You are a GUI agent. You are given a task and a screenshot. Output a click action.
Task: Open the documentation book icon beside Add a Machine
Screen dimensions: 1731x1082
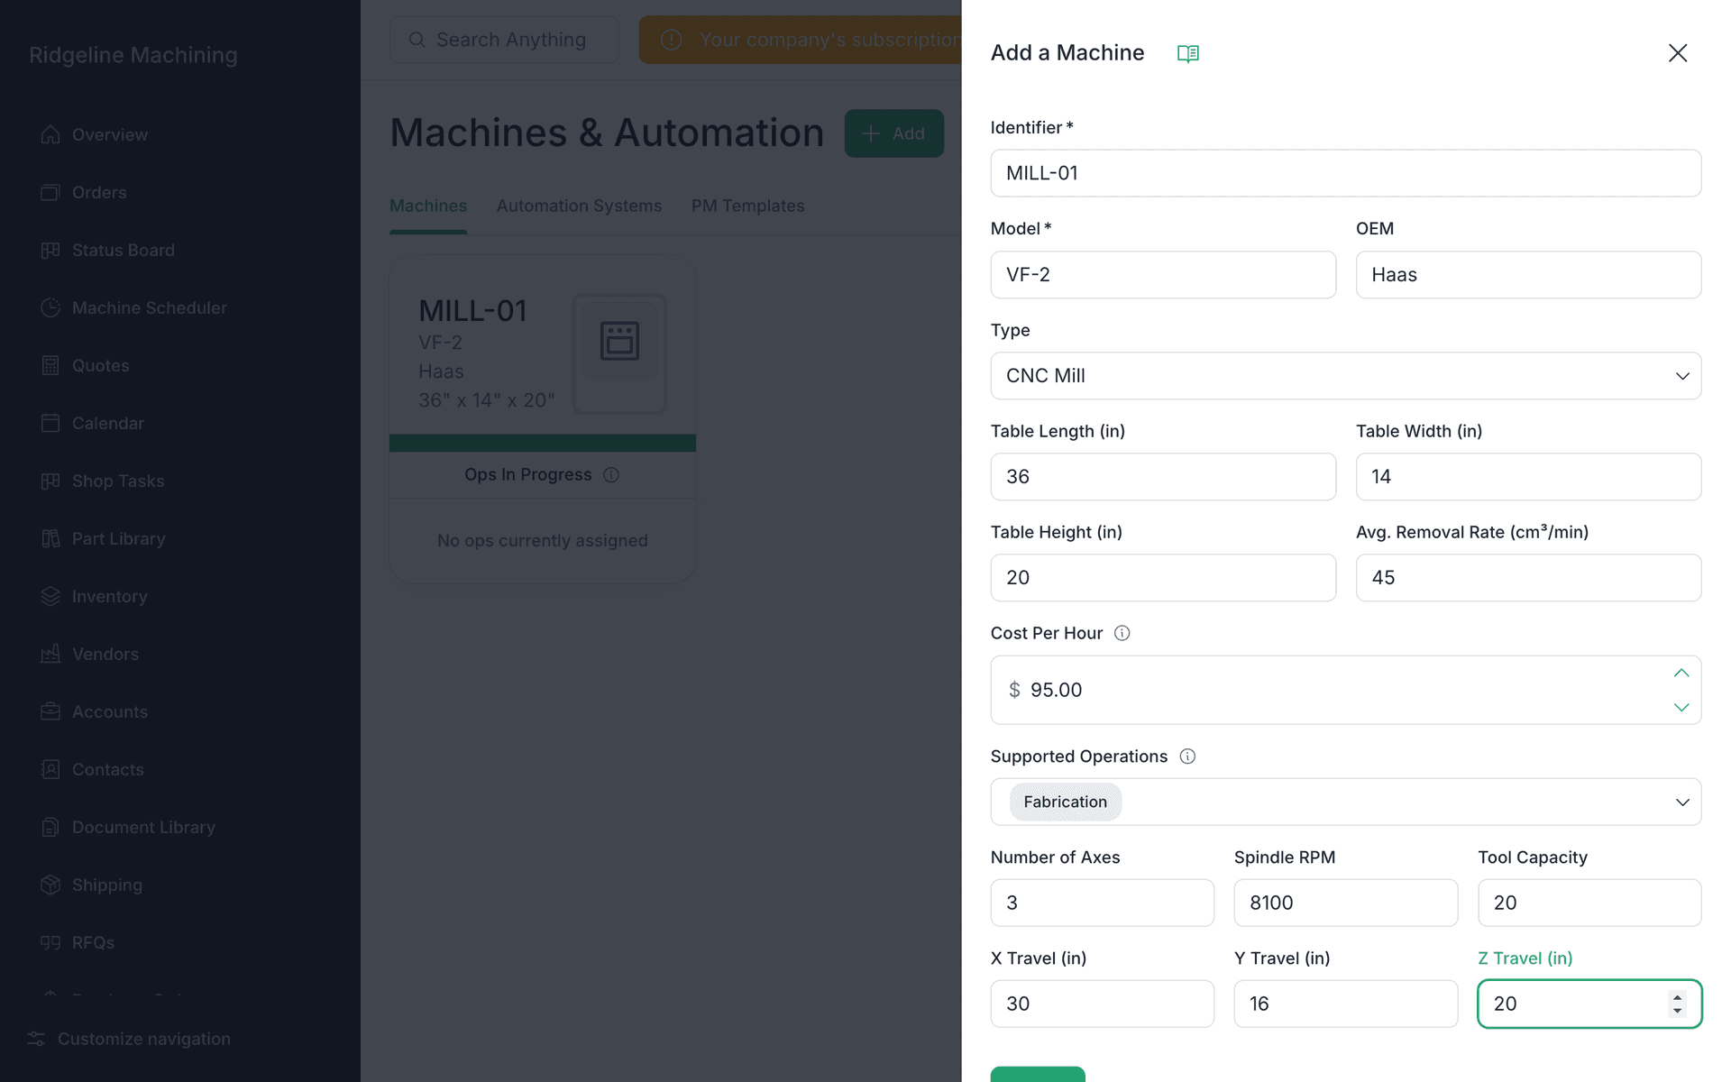pyautogui.click(x=1187, y=53)
